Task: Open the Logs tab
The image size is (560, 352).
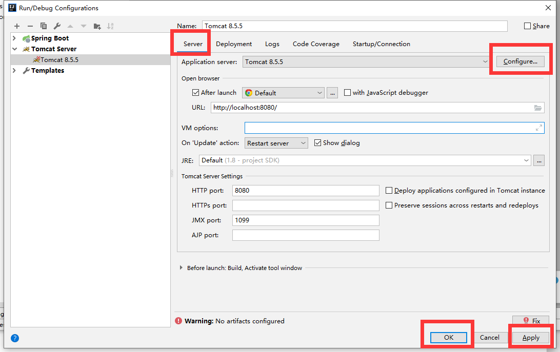Action: point(272,44)
